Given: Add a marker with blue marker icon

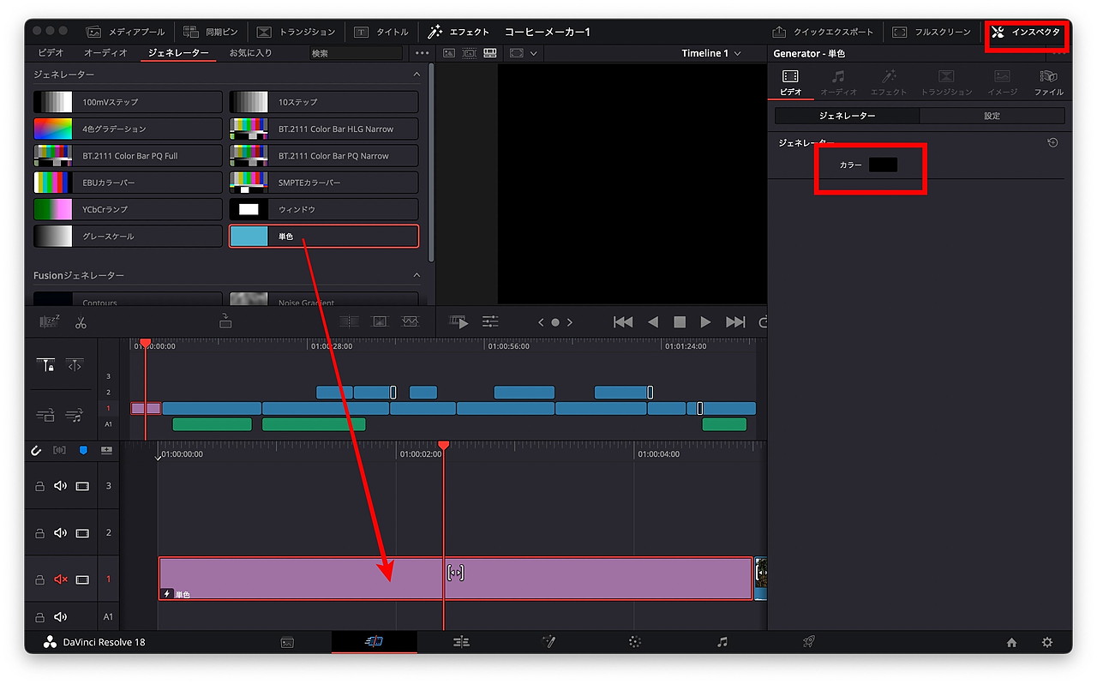Looking at the screenshot, I should click(83, 450).
